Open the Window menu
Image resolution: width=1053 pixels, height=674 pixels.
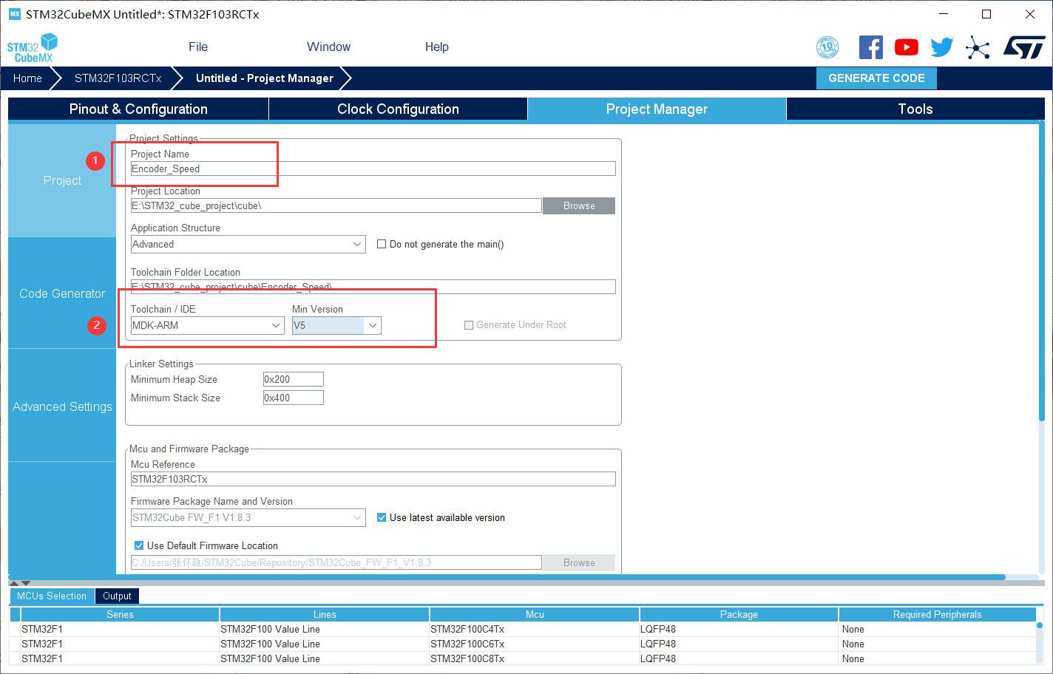(x=328, y=47)
